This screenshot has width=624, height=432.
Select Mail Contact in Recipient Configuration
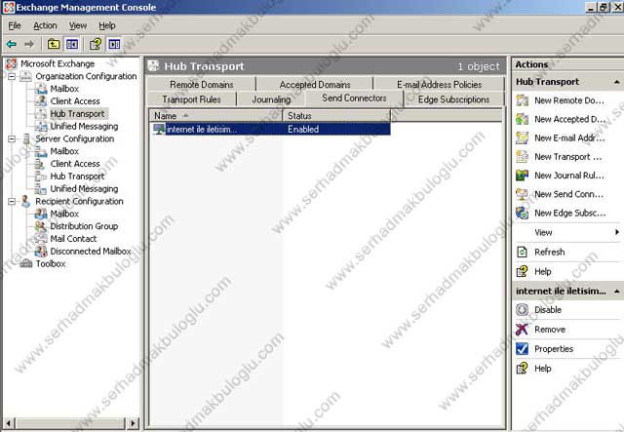[x=73, y=239]
